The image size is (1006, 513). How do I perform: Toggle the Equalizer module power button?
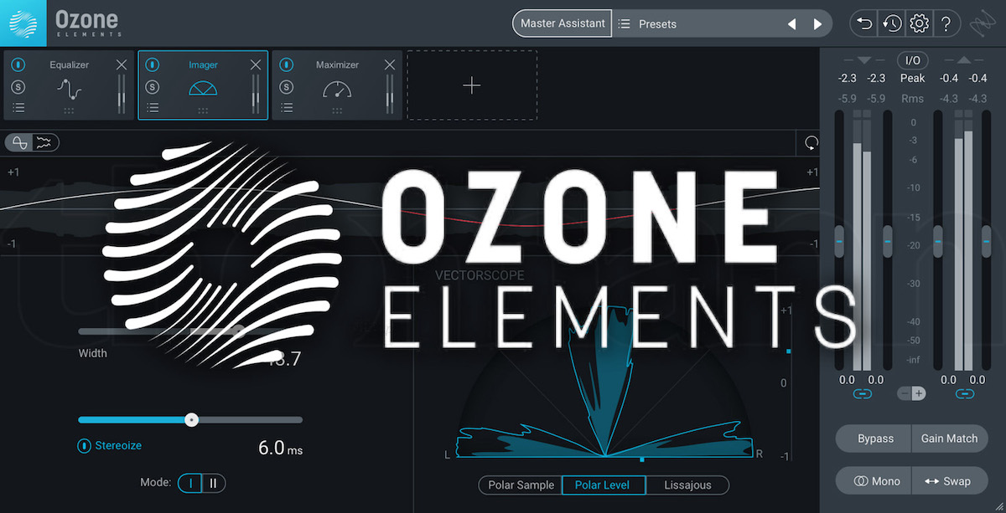18,64
